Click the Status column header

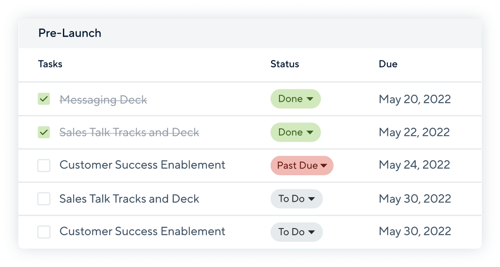coord(285,64)
